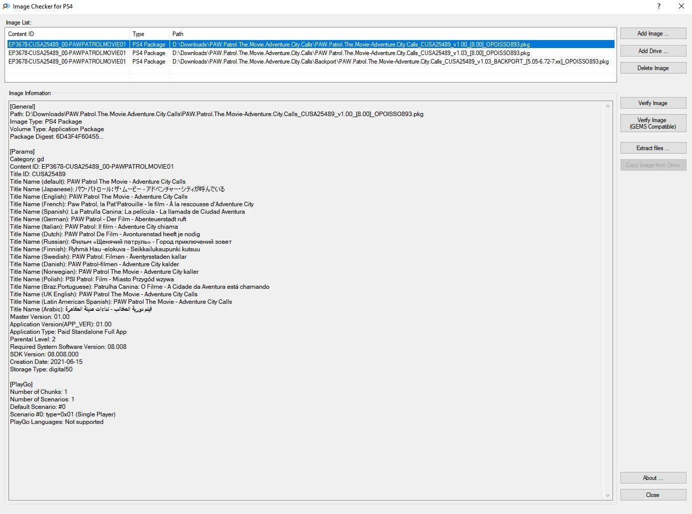
Task: Click the Scenario #0 Single Player line
Action: [62, 414]
